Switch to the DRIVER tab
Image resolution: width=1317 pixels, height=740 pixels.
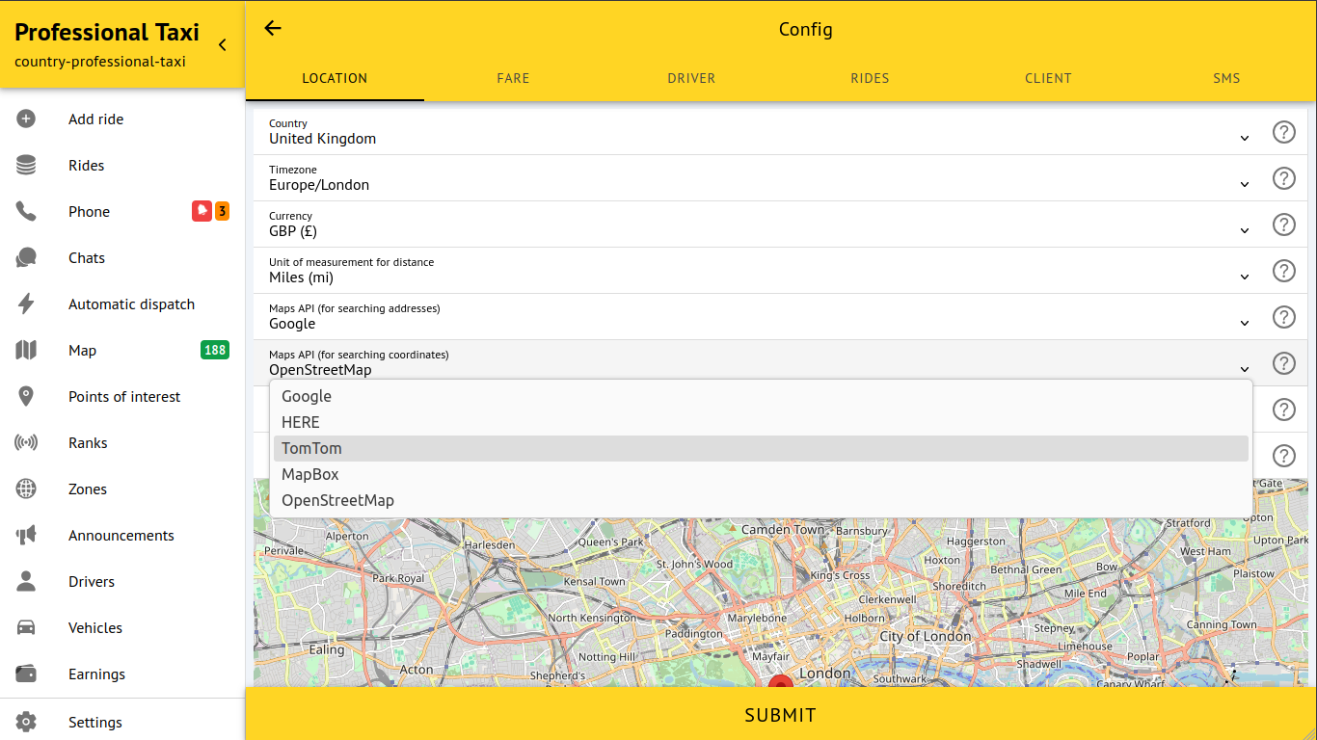[691, 78]
